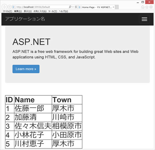Click the cell 小田原市

tap(67, 135)
